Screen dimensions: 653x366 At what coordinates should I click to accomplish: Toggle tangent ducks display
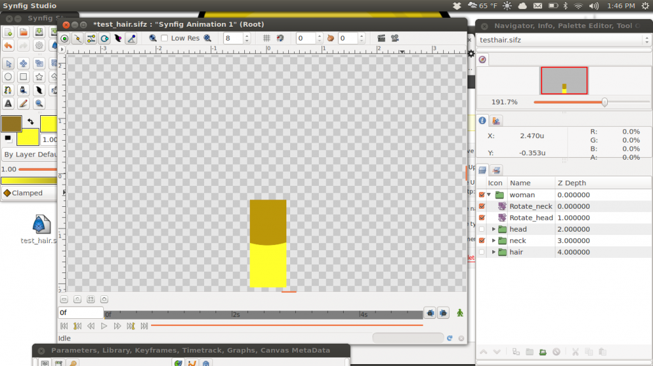tap(91, 39)
